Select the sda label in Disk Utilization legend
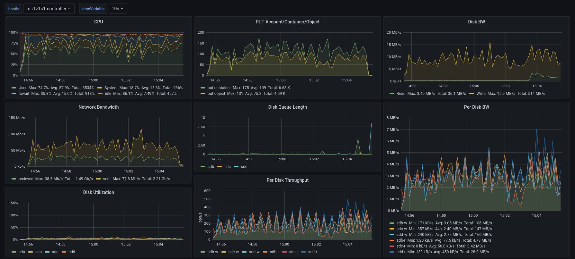This screenshot has width=575, height=259. 22,252
